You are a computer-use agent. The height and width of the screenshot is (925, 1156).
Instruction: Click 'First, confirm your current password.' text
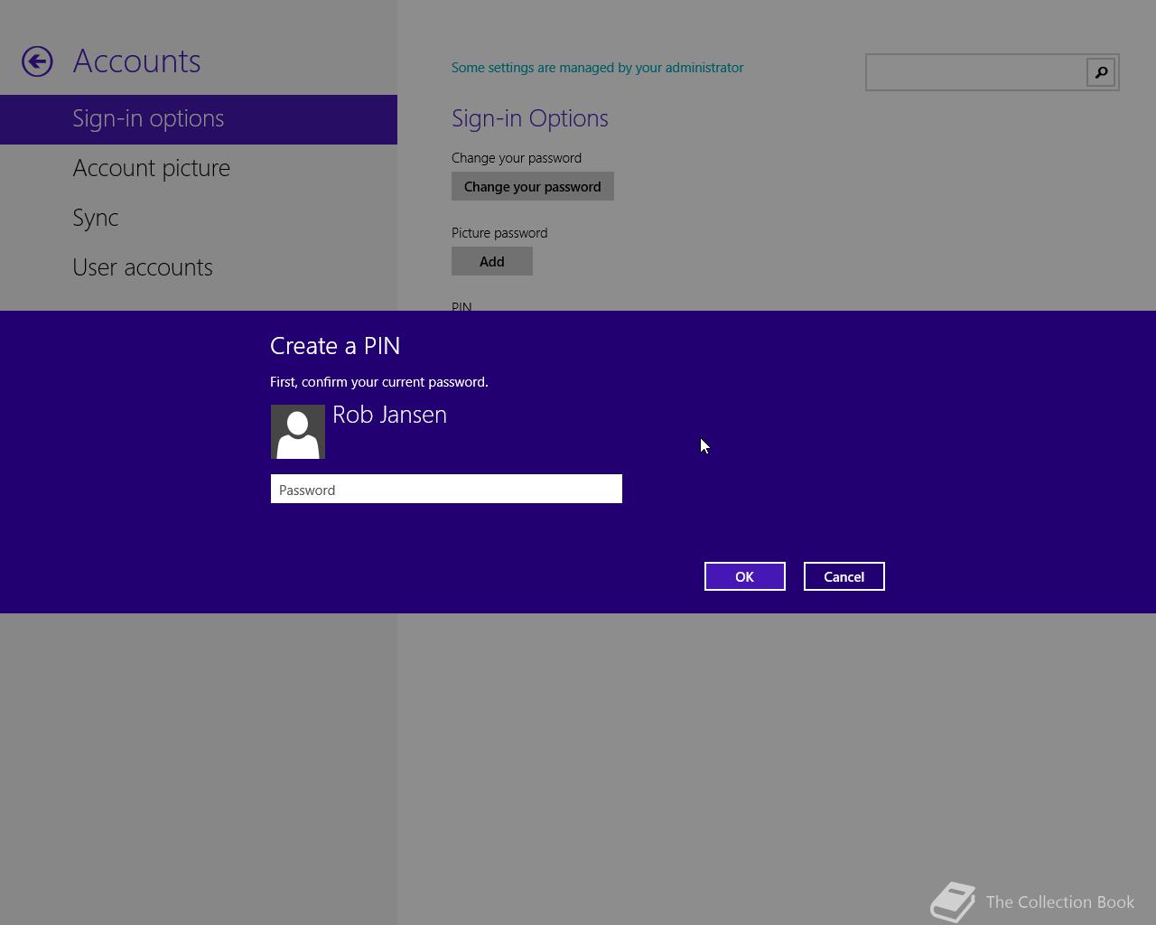click(379, 382)
